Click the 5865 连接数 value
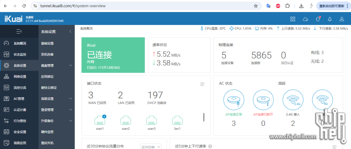Screen dimensions: 351x149 click(261, 55)
